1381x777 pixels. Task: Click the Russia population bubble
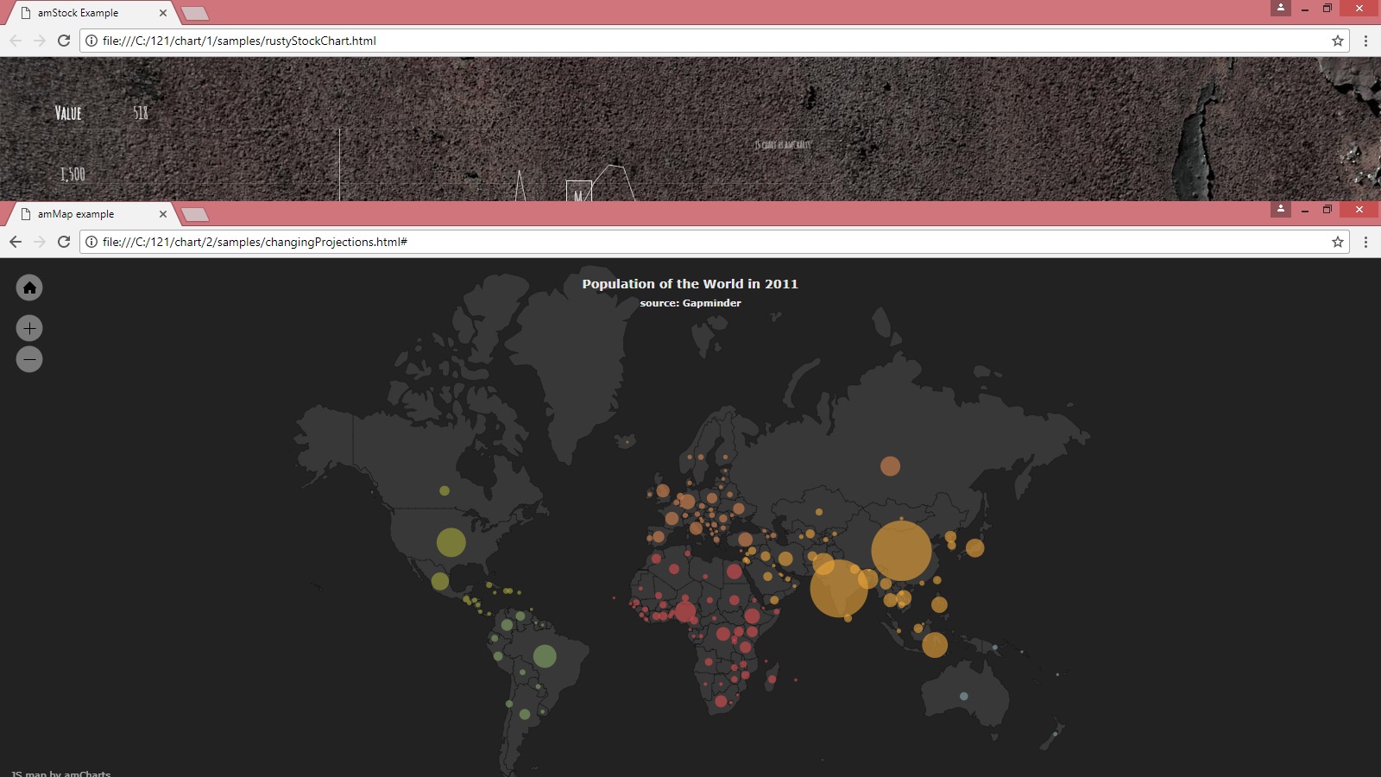[890, 466]
